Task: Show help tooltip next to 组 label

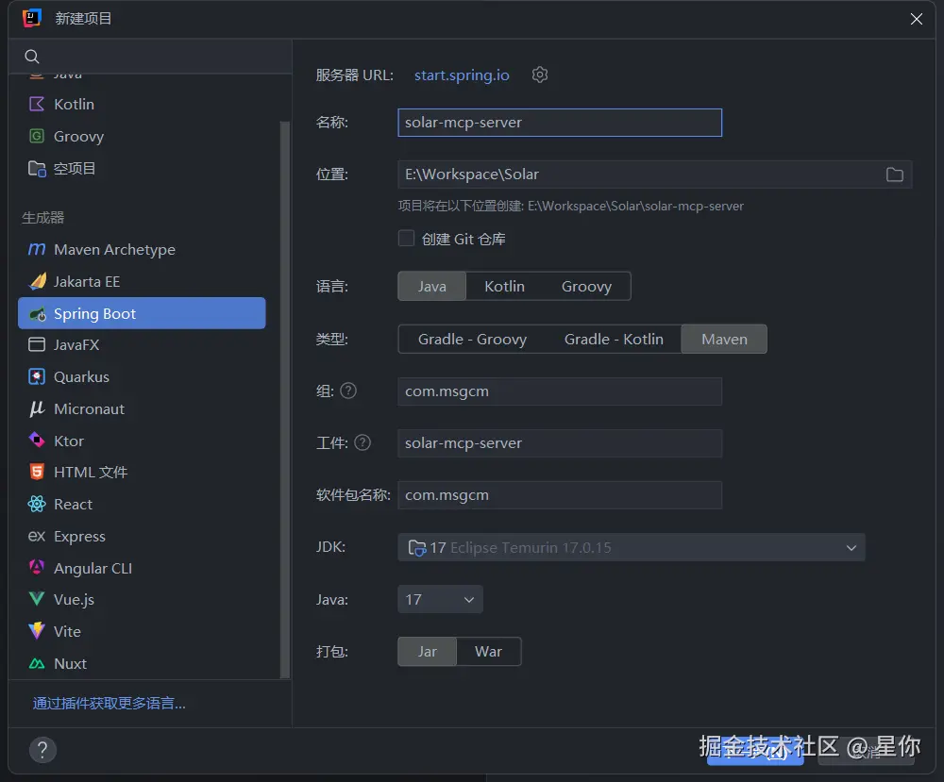Action: (x=348, y=391)
